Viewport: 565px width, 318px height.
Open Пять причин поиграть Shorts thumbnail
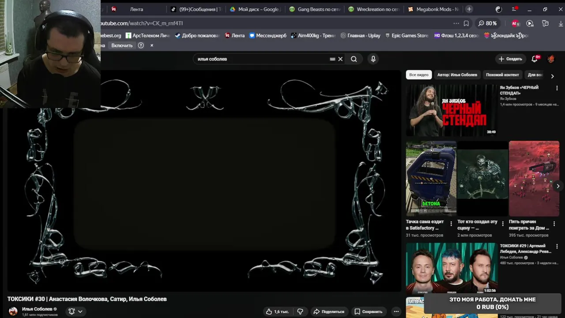[x=534, y=178]
